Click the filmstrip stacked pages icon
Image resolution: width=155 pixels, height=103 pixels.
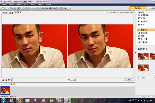tap(14, 84)
